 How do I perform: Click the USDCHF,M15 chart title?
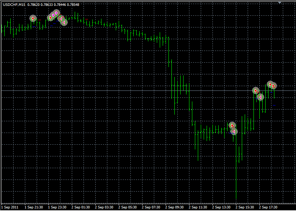14,4
